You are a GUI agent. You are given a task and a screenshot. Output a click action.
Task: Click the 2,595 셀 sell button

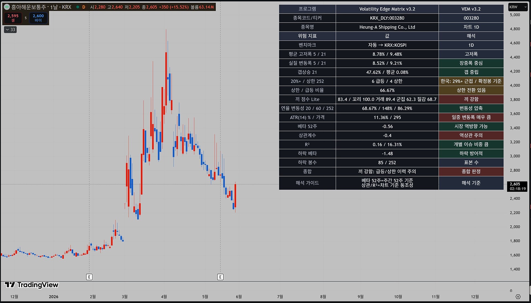[13, 18]
